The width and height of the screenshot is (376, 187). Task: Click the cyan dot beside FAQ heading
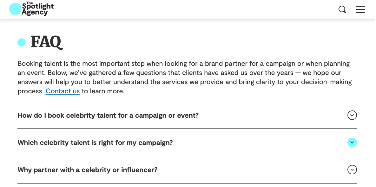click(22, 43)
